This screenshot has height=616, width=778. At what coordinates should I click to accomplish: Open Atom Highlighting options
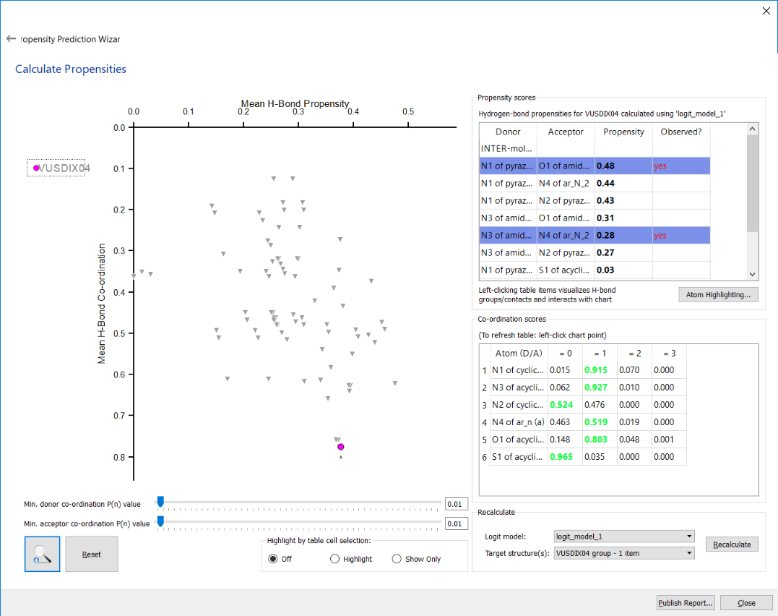718,294
